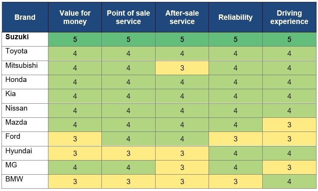Select Ford's Reliability score cell
The width and height of the screenshot is (318, 191).
[235, 139]
